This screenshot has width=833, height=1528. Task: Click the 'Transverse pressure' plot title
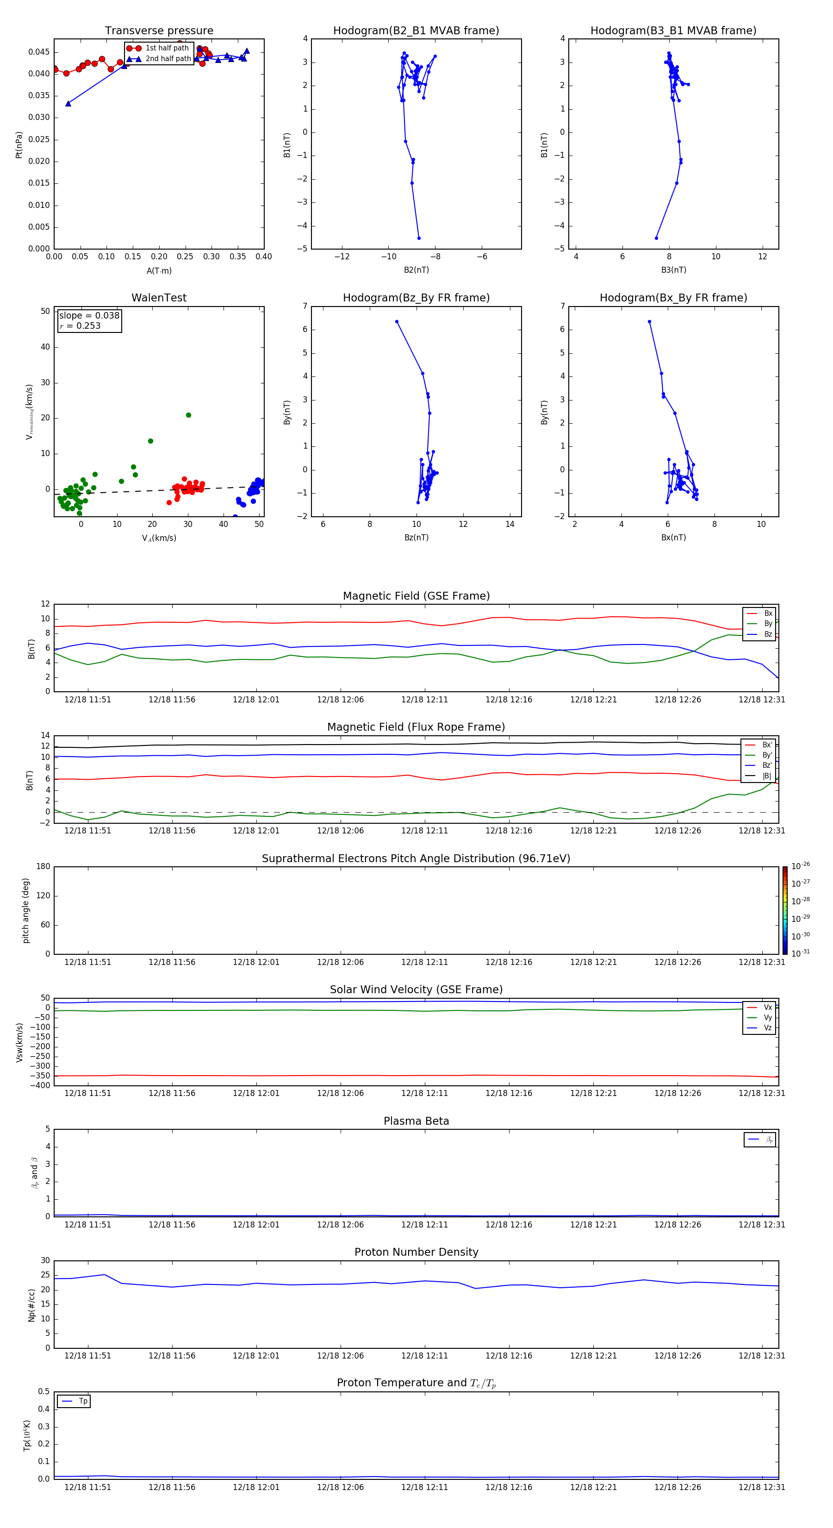coord(159,31)
